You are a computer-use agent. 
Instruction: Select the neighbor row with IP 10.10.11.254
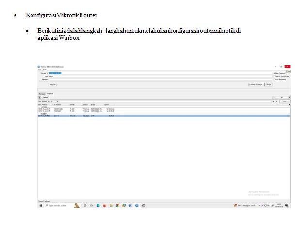163,109
